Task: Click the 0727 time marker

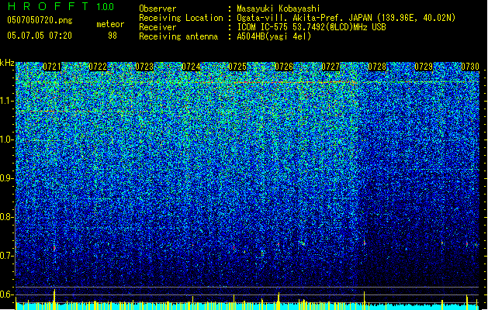Action: [x=331, y=67]
